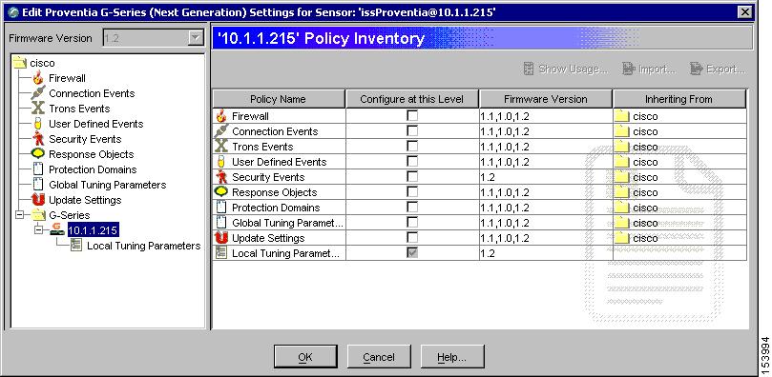The image size is (772, 377).
Task: Click User Defined Events icon in table
Action: tap(221, 162)
